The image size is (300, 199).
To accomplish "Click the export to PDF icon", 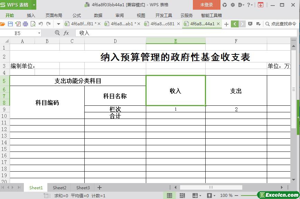I will point(18,24).
